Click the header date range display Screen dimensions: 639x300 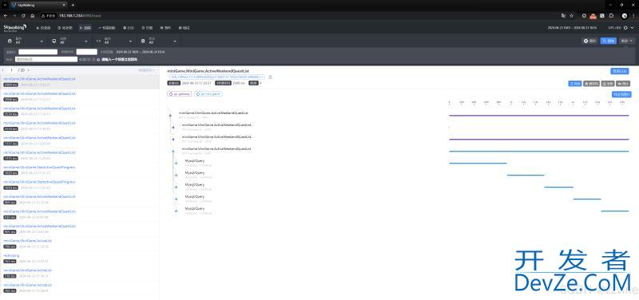click(571, 28)
